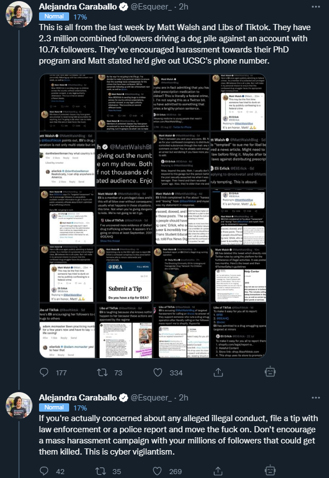Click the Normal label on the first tweet
Viewport: 329px width, 478px height.
(54, 17)
